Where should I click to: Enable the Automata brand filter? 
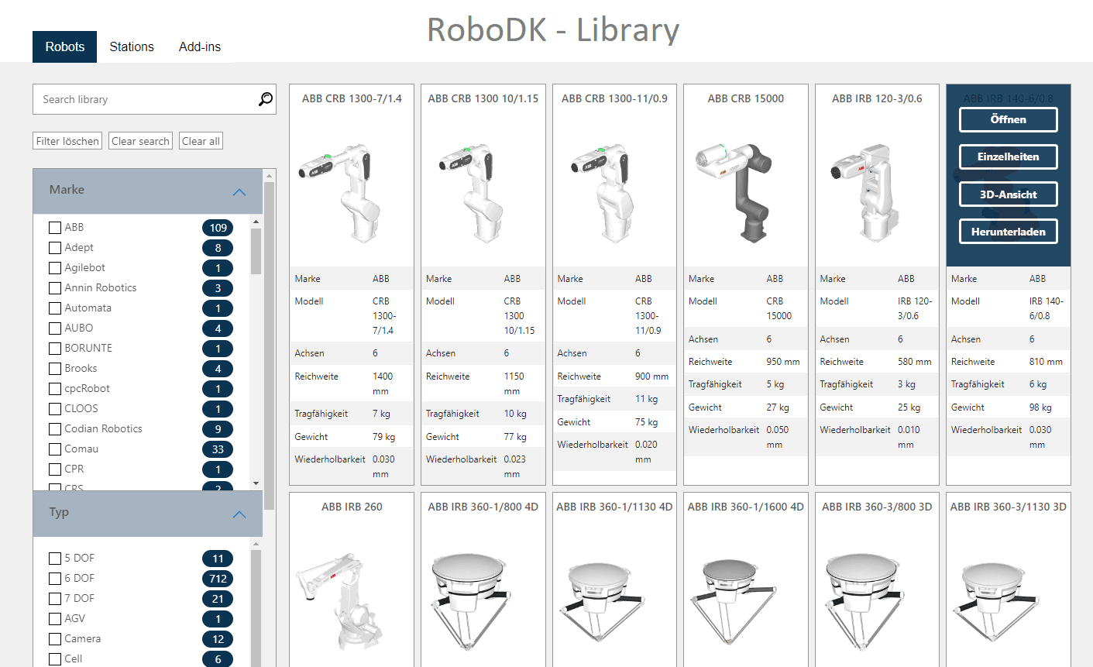(55, 308)
